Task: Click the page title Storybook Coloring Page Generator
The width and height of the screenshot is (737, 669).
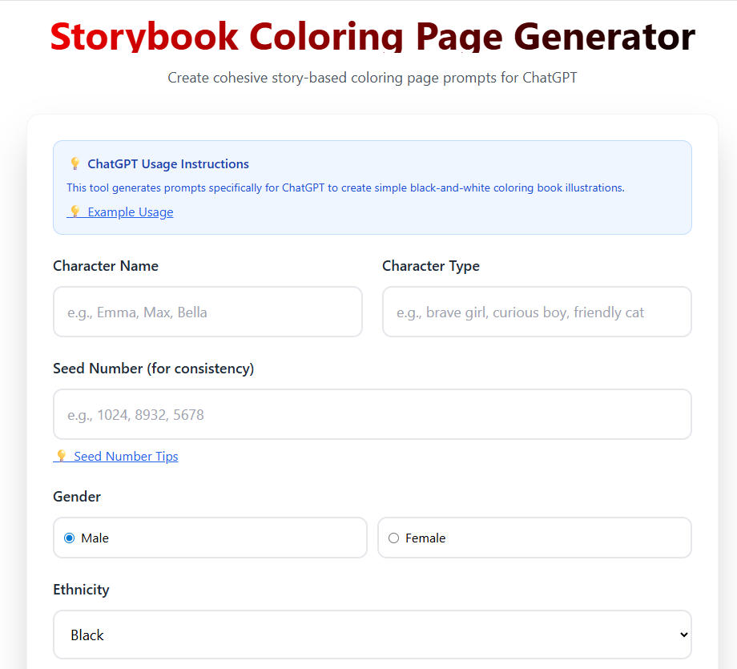Action: point(373,37)
